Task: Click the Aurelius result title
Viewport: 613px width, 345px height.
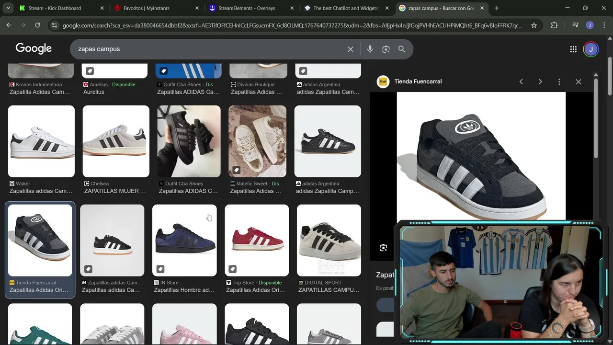Action: pos(94,92)
